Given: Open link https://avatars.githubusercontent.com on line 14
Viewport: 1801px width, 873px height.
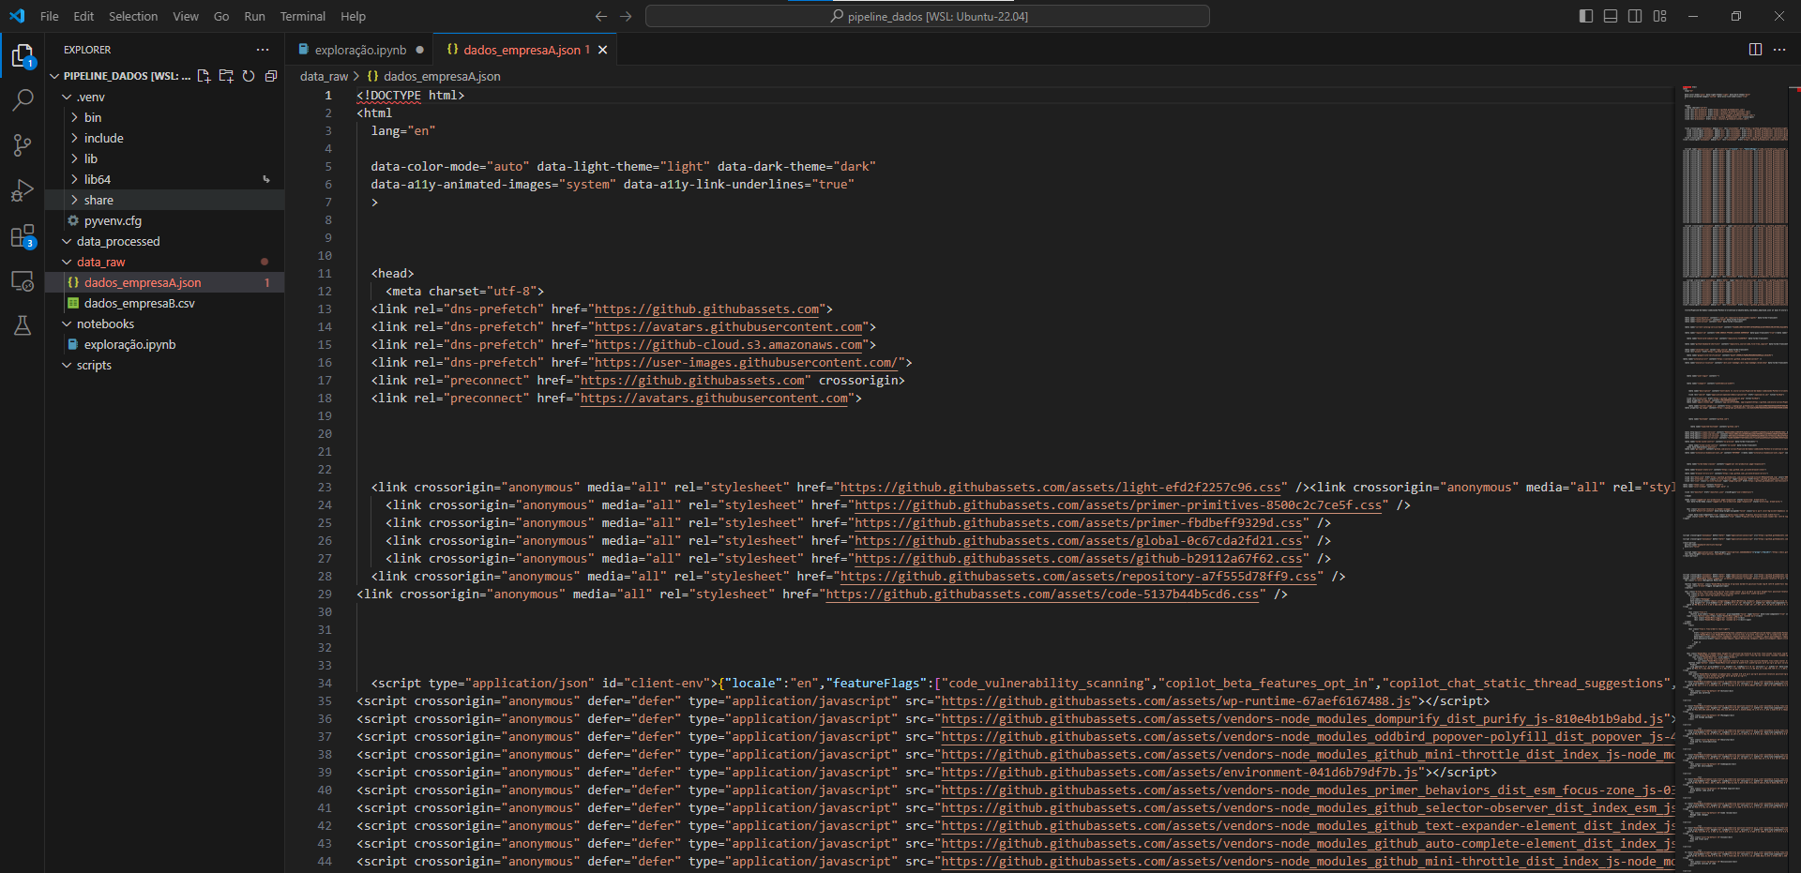Looking at the screenshot, I should click(x=729, y=326).
